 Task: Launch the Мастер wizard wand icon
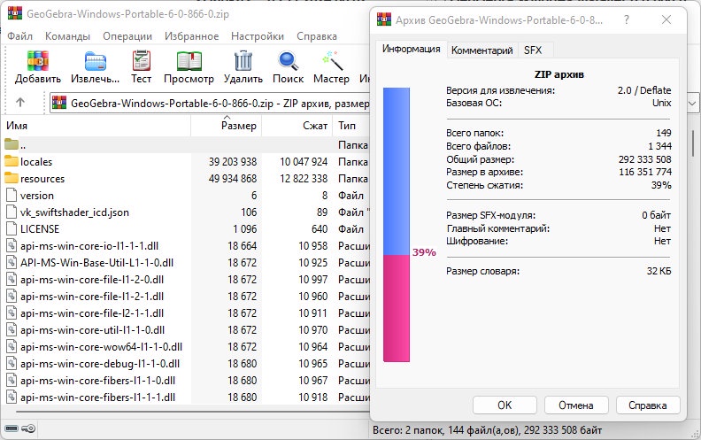pos(332,61)
